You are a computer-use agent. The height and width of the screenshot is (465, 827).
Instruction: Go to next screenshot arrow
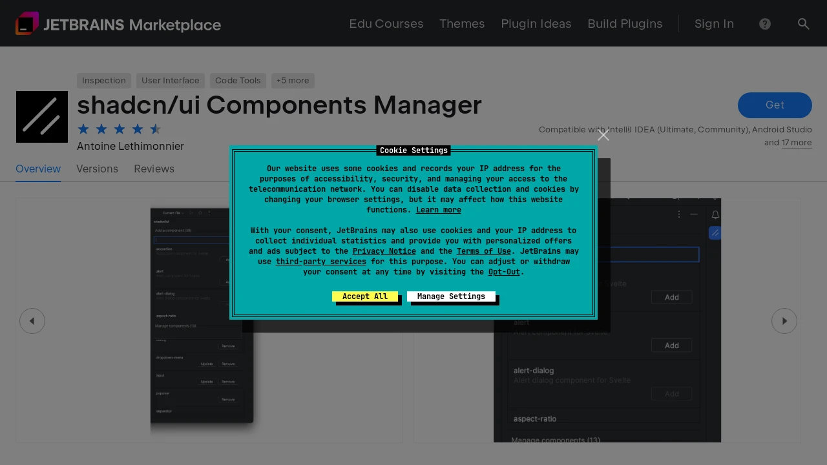point(784,321)
